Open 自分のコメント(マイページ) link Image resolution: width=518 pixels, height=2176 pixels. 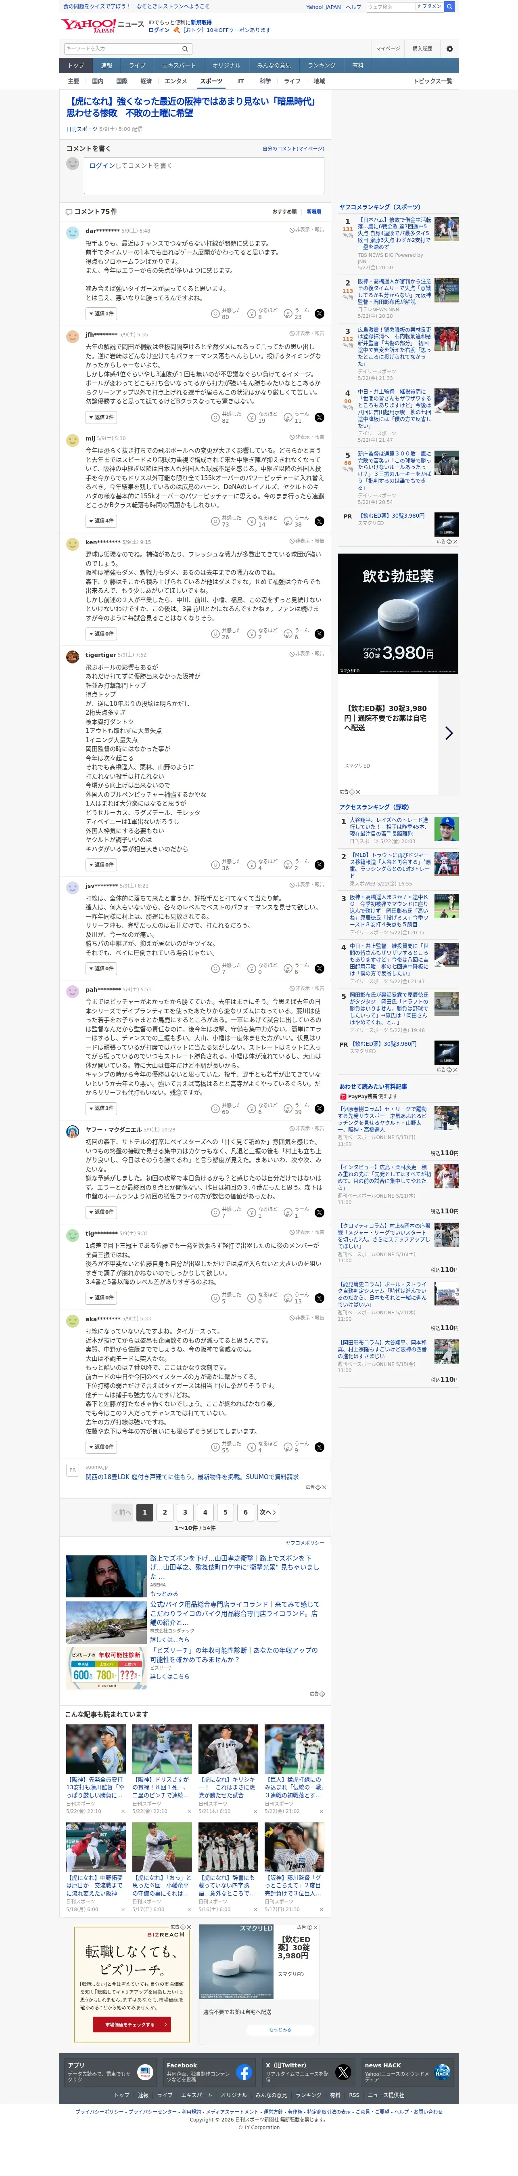293,149
